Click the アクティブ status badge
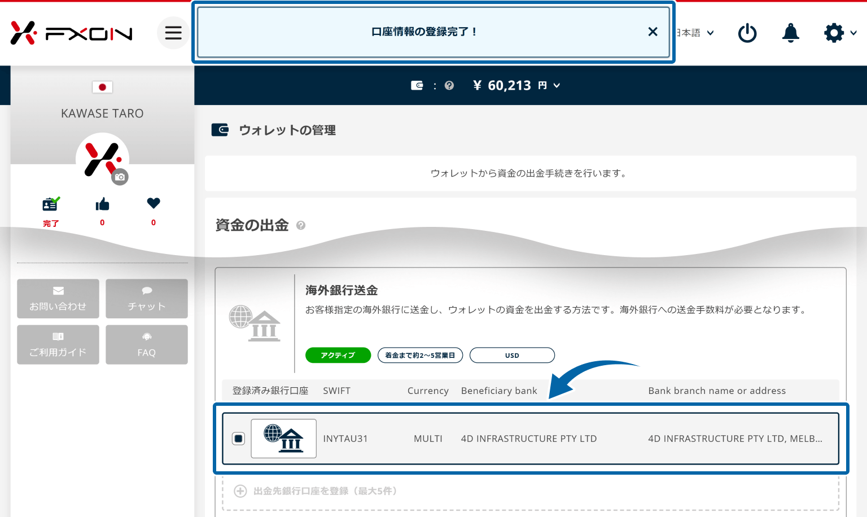Viewport: 867px width, 517px height. click(x=338, y=355)
